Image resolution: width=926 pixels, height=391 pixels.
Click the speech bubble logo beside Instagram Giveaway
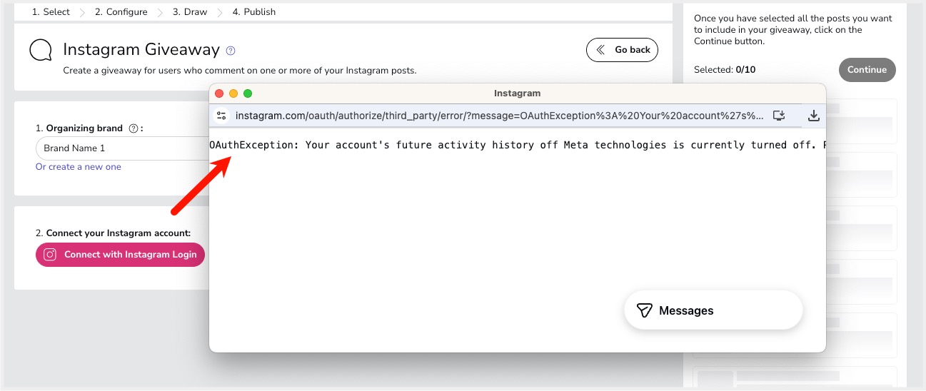coord(41,51)
